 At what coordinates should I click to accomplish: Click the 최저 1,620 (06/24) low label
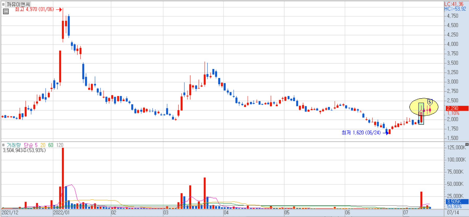(x=361, y=133)
